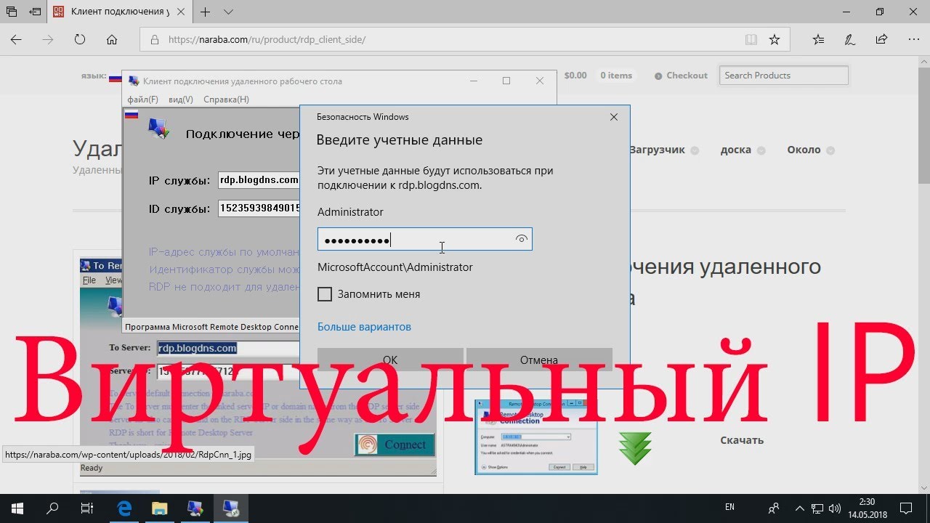Open Справка(H) menu in RDP client

[x=226, y=100]
